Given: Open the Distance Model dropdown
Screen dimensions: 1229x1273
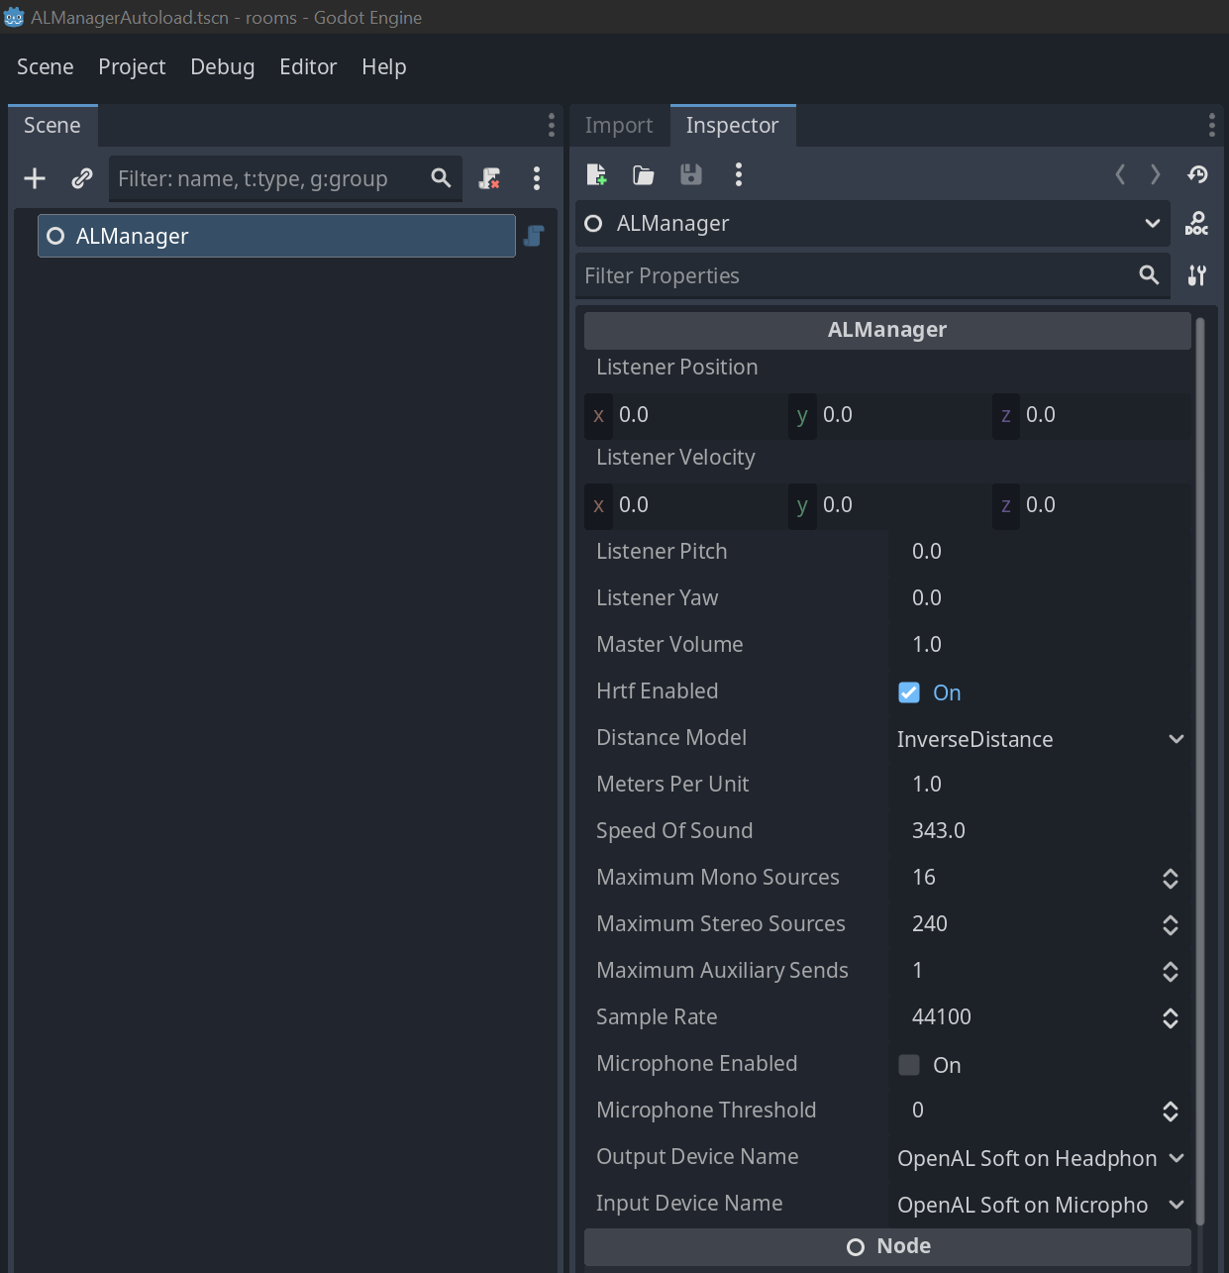Looking at the screenshot, I should pos(1040,739).
